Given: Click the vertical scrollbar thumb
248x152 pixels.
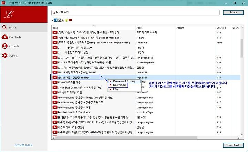Looking at the screenshot, I should (x=242, y=48).
